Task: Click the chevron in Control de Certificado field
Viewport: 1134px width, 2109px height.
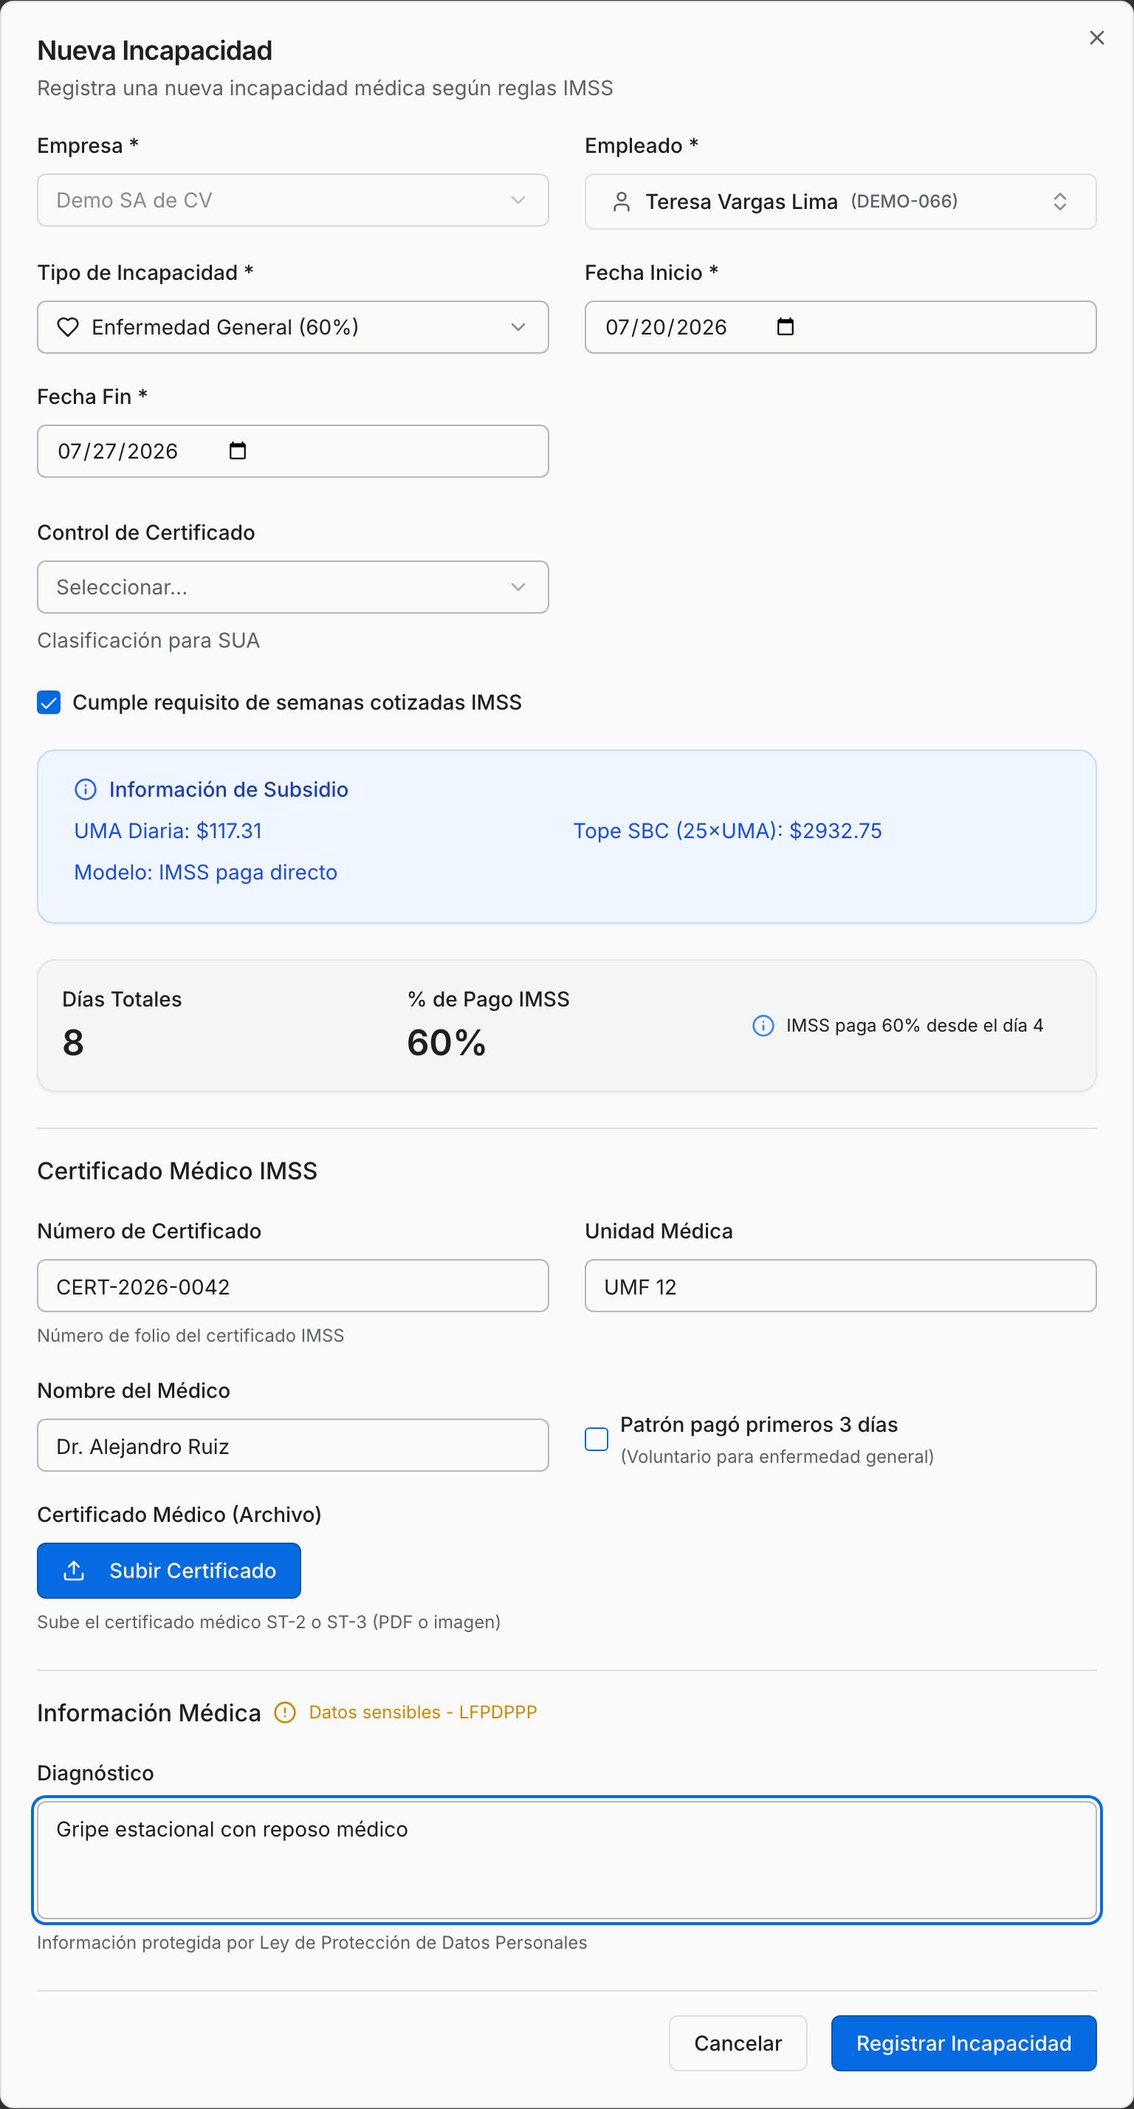Action: (518, 587)
